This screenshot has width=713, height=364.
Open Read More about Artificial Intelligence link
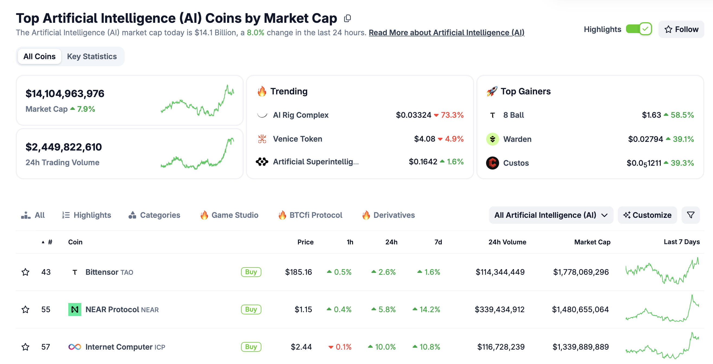click(446, 33)
